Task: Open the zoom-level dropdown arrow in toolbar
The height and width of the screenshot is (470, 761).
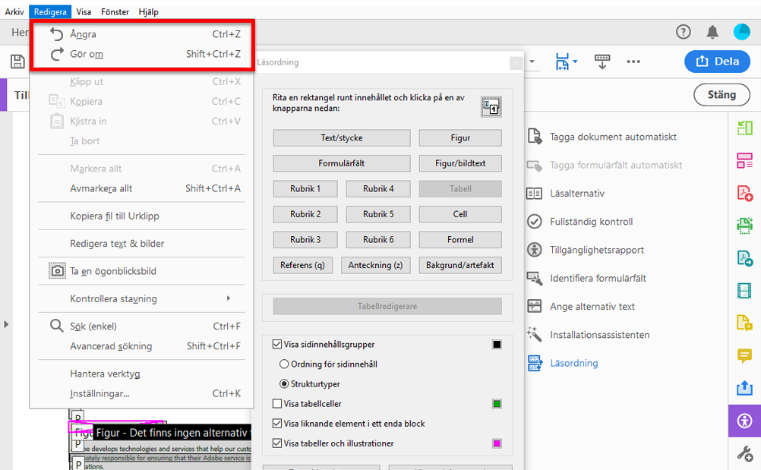Action: coord(532,62)
